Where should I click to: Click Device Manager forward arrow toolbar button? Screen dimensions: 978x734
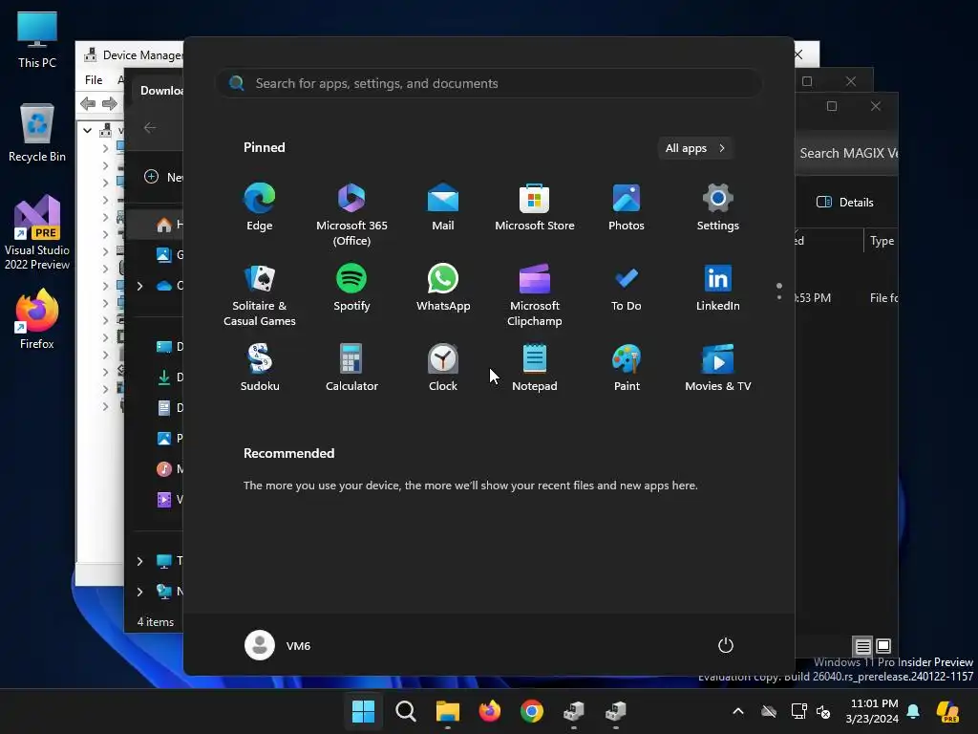[x=109, y=103]
